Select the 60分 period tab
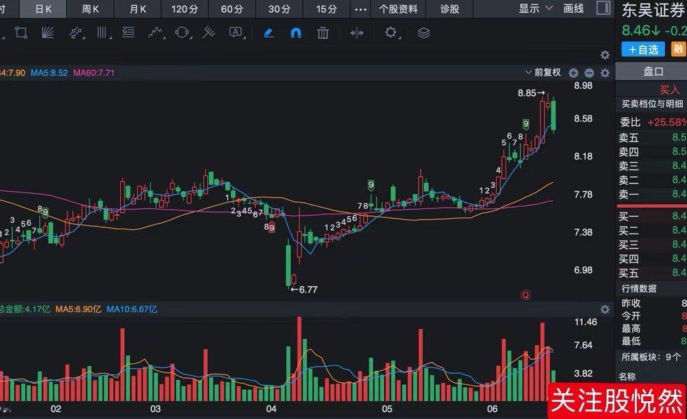This screenshot has height=419, width=687. point(232,9)
